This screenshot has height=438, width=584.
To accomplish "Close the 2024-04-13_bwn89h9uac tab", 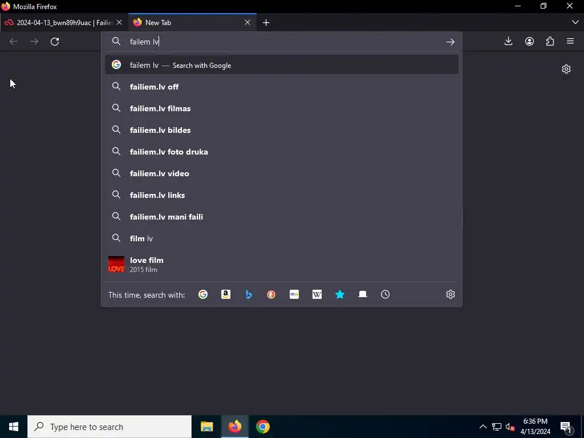I will (x=119, y=22).
